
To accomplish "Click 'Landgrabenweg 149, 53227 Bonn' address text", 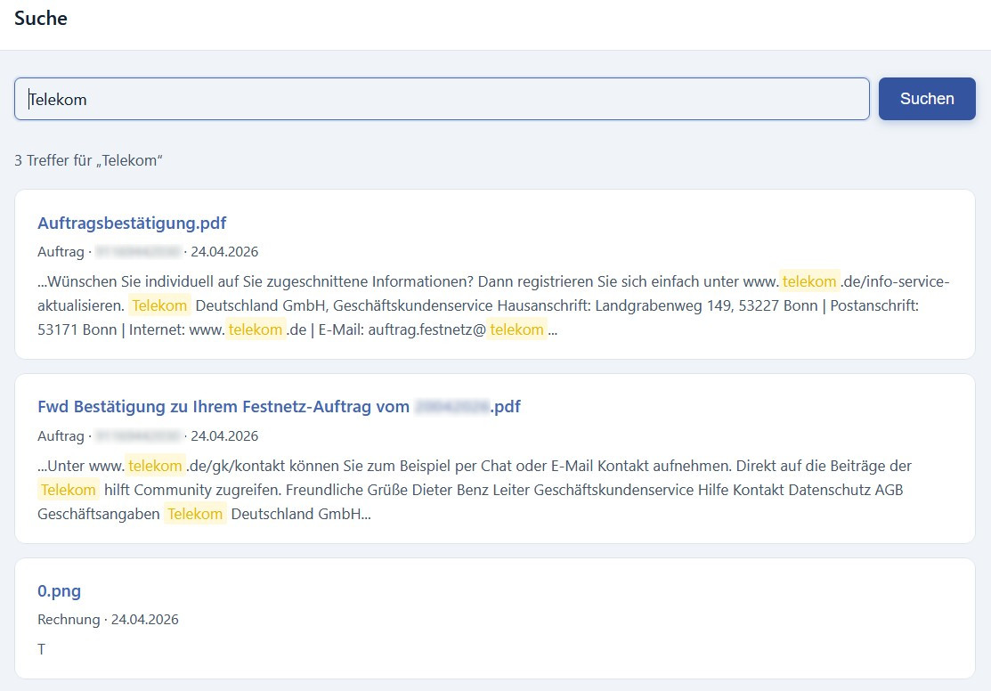I will click(706, 305).
